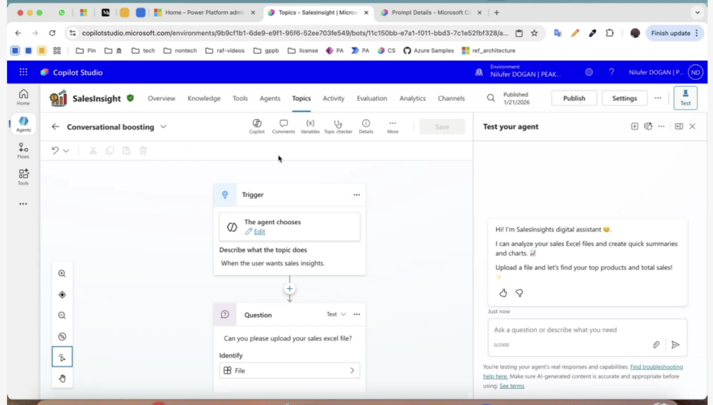Click the Edit link in Trigger node
Screen dimensions: 713x405
click(259, 232)
